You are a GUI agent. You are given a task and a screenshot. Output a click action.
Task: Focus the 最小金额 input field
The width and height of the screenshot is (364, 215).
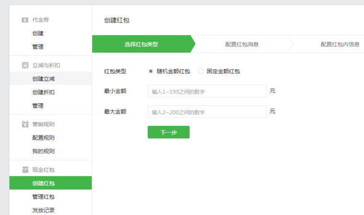[207, 91]
